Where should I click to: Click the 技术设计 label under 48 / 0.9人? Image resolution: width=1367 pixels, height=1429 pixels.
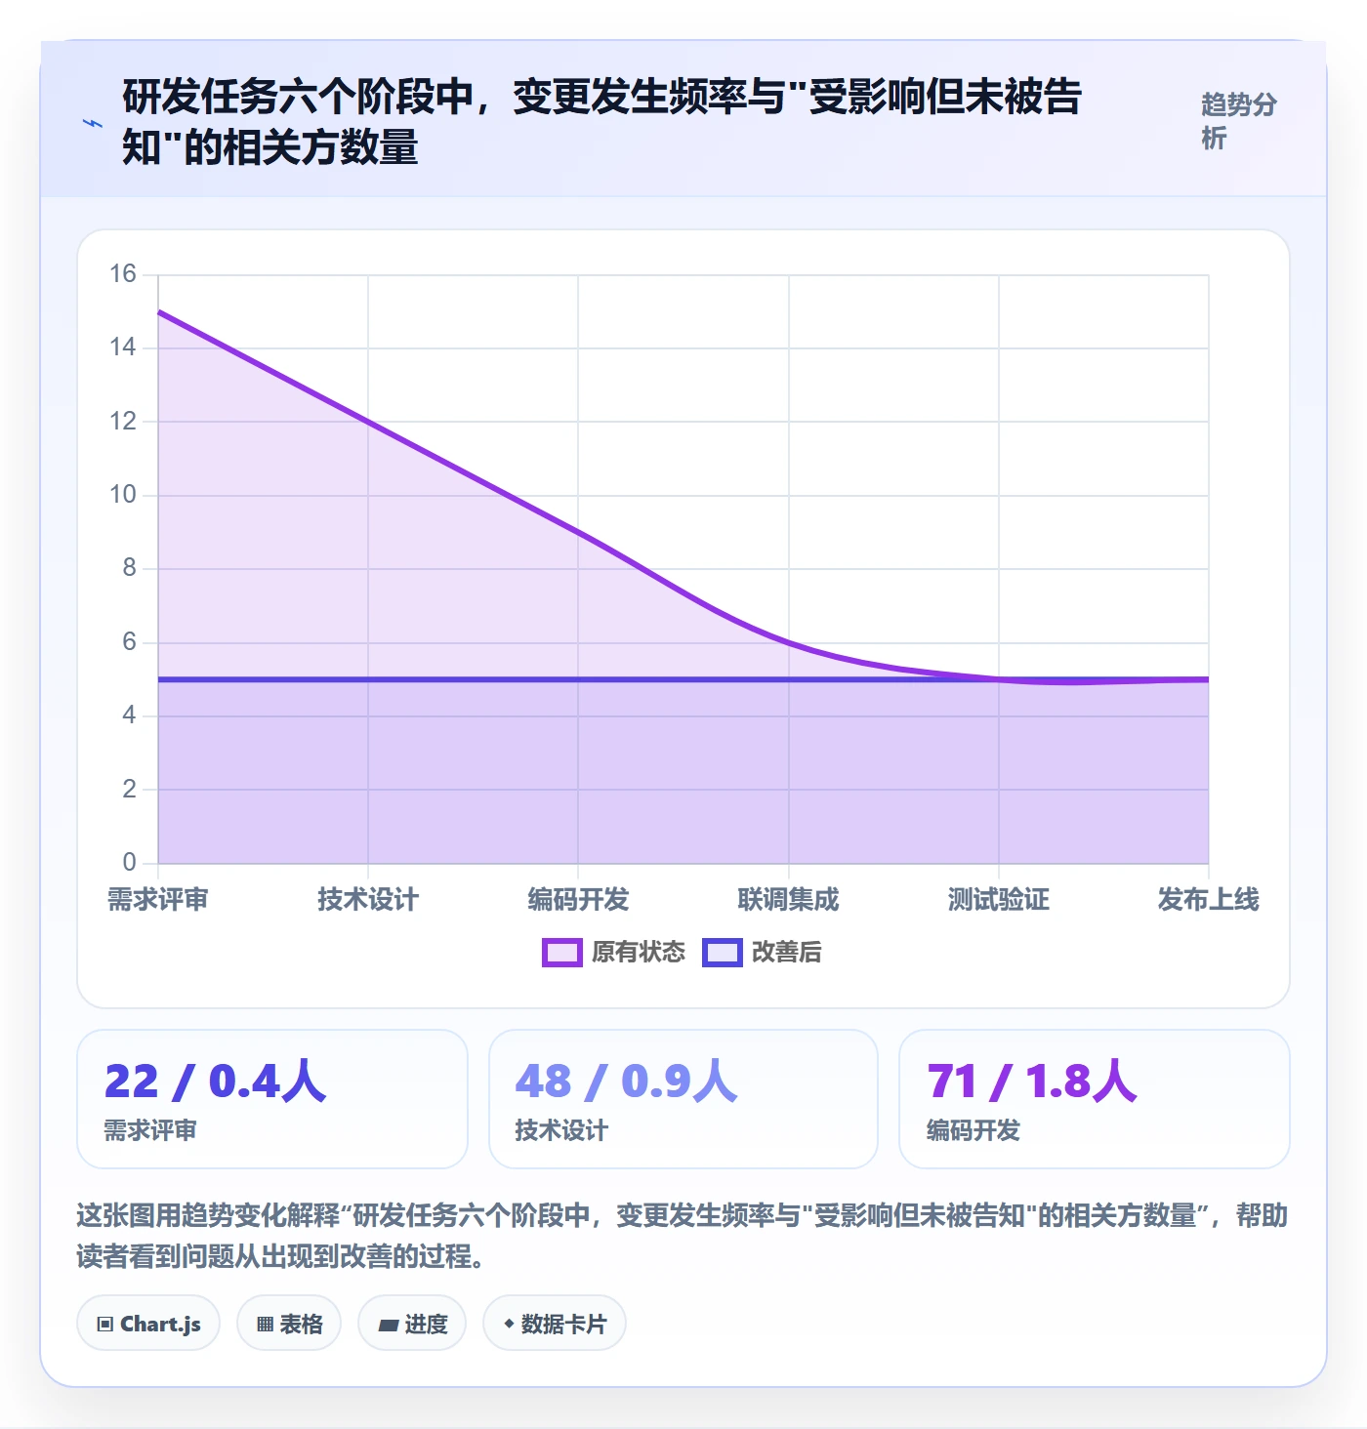coord(562,1131)
